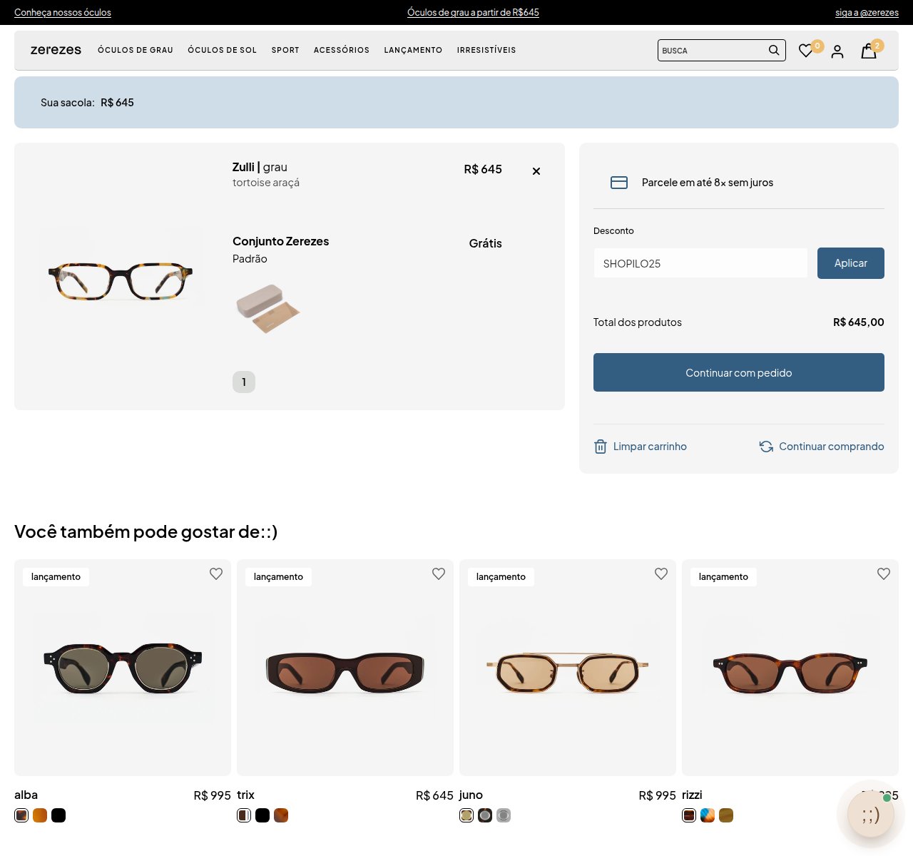The height and width of the screenshot is (856, 913).
Task: Select rizzi's blue and orange swatch
Action: click(708, 815)
